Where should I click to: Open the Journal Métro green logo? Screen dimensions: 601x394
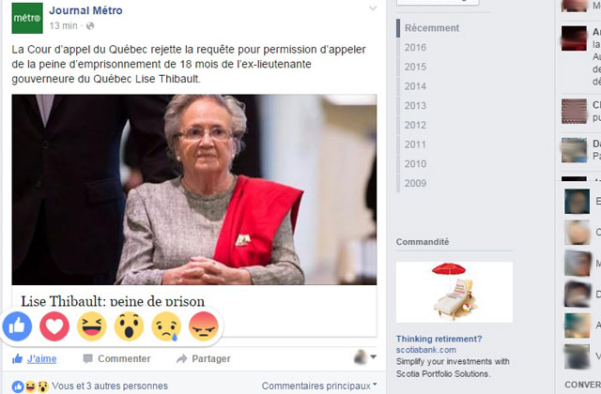pos(27,18)
